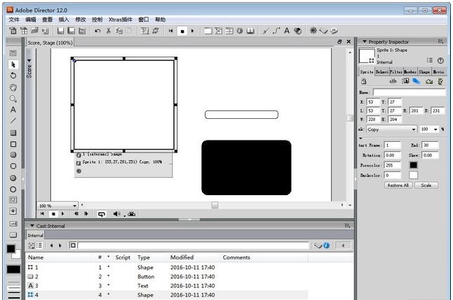This screenshot has width=453, height=300.
Task: Go to previous cast member arrow
Action: 51,245
